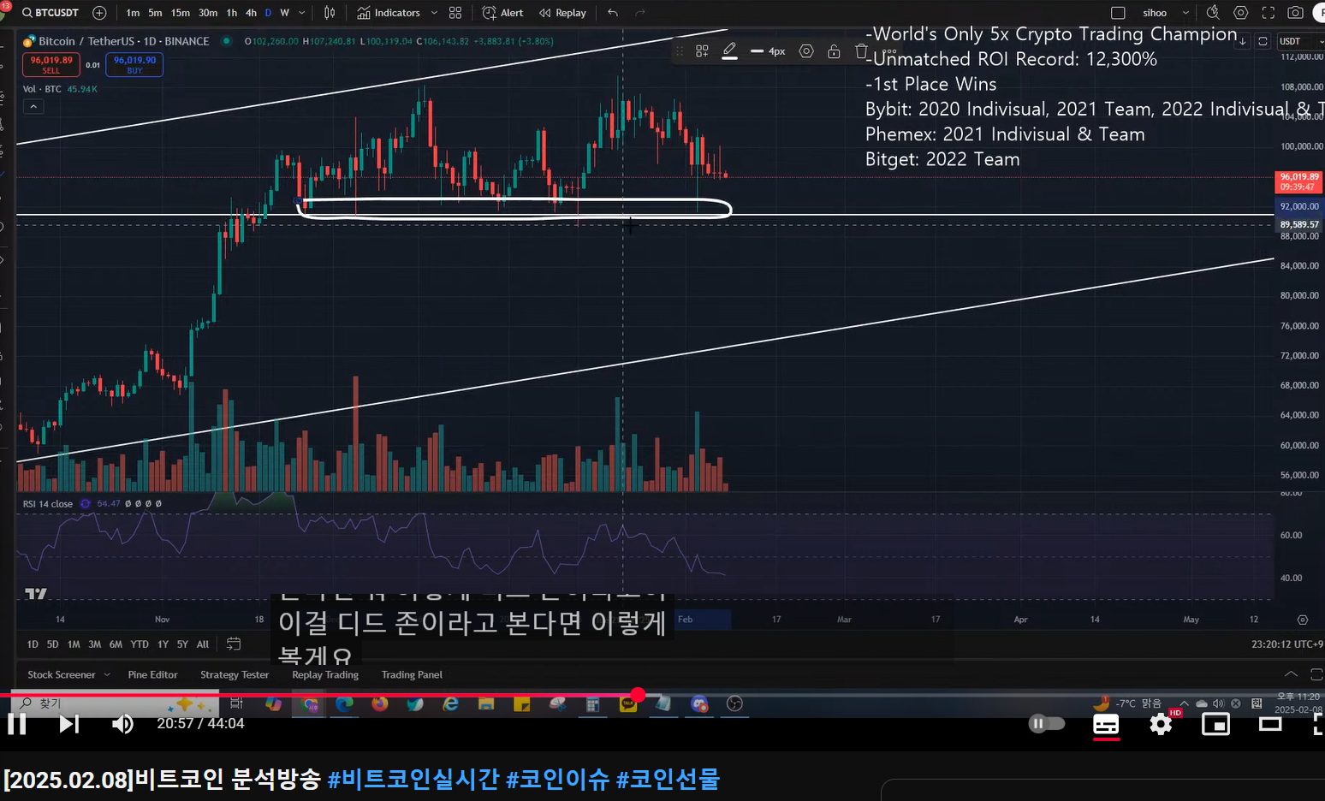This screenshot has width=1325, height=801.
Task: Open the USDT currency dropdown
Action: click(x=1299, y=41)
